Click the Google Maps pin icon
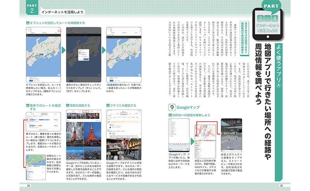 (172, 107)
